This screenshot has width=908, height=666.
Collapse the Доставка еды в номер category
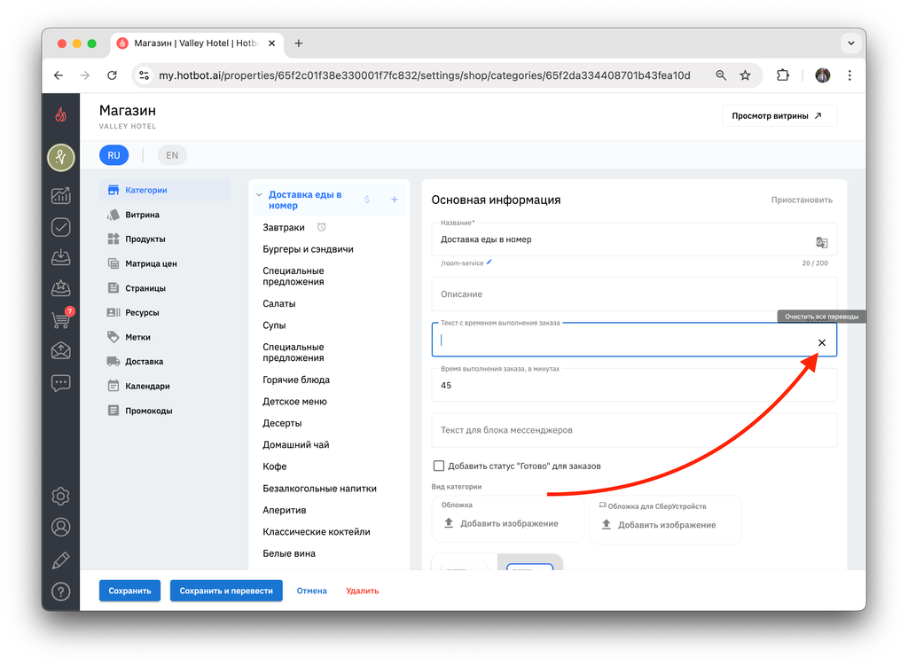pyautogui.click(x=260, y=195)
